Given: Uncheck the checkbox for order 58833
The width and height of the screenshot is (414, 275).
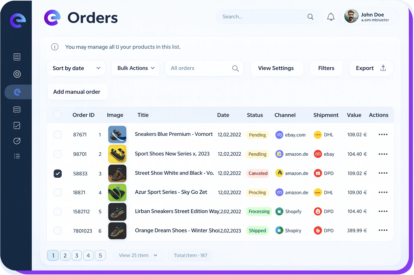Looking at the screenshot, I should tap(58, 173).
